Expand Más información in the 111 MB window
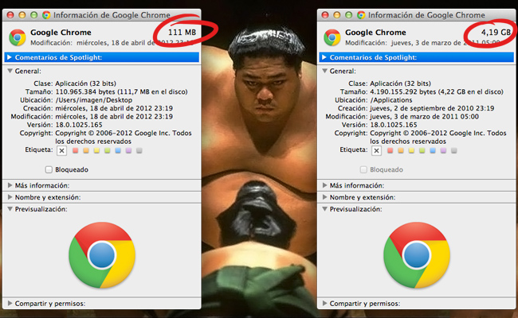This screenshot has height=318, width=518. click(x=10, y=184)
